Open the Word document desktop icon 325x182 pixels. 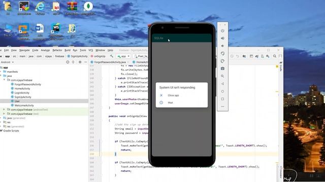40,31
